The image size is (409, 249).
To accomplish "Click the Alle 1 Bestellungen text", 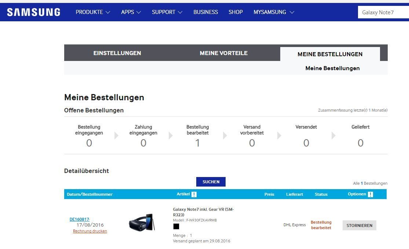I will click(x=370, y=183).
